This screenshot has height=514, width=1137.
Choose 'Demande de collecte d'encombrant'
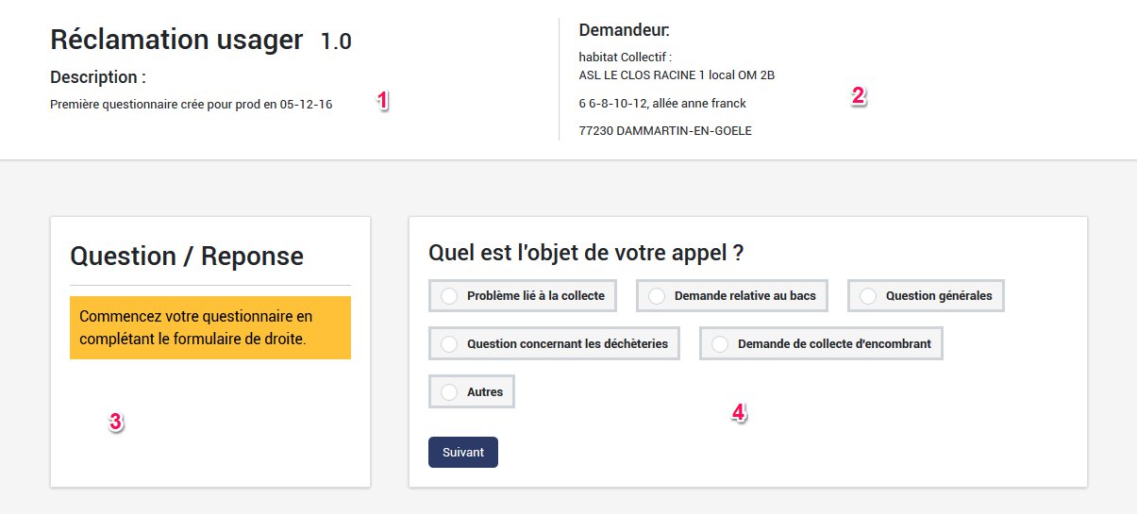(x=720, y=343)
